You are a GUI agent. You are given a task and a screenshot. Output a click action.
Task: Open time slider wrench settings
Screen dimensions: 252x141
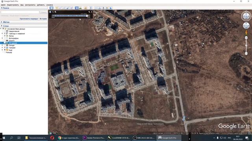coord(89,12)
